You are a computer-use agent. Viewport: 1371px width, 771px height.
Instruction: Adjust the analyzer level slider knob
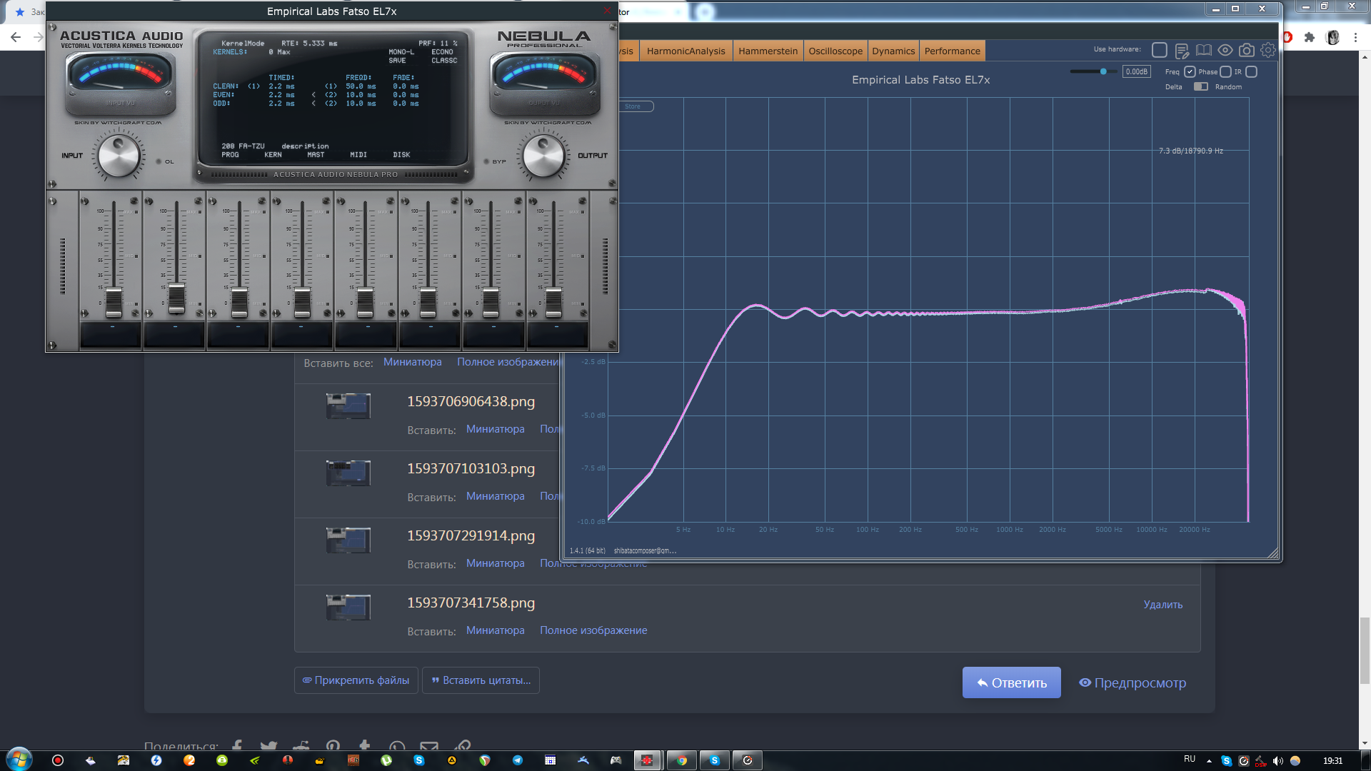1103,71
